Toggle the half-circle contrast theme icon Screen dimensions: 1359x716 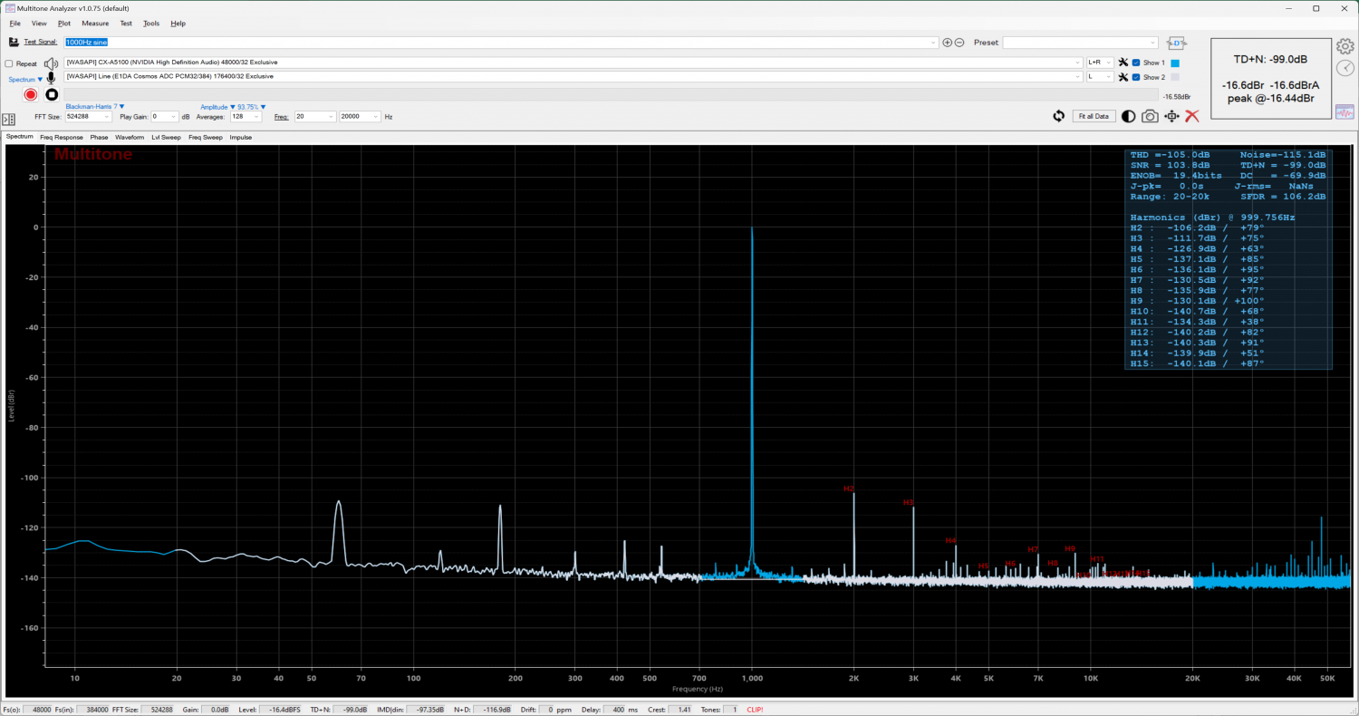(x=1128, y=116)
